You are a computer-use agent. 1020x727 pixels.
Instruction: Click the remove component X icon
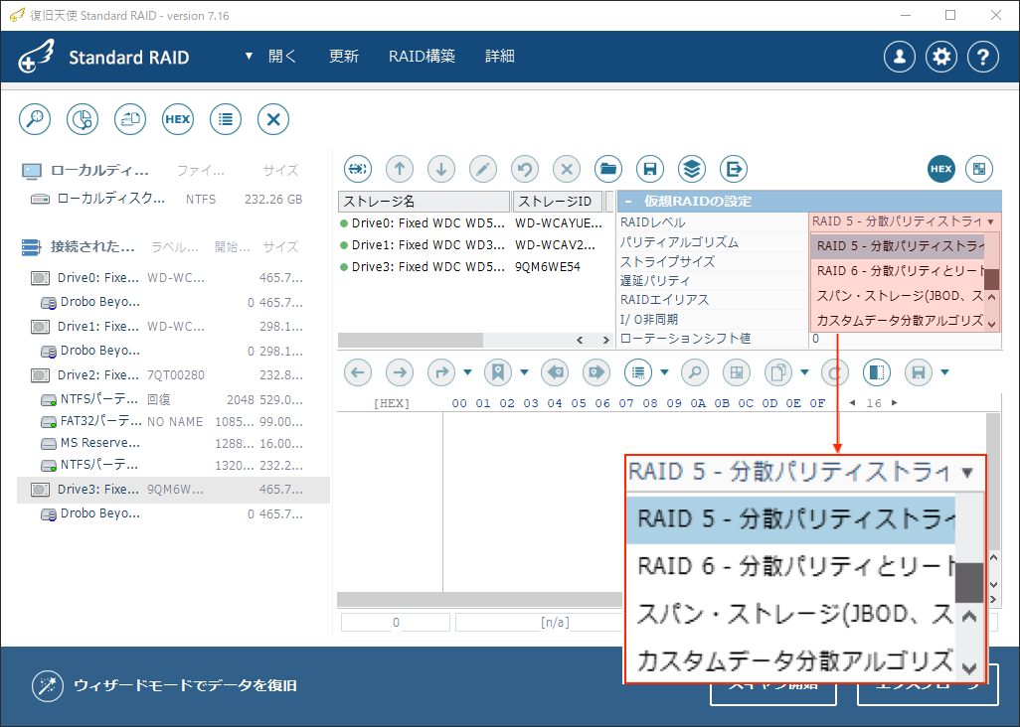tap(567, 169)
